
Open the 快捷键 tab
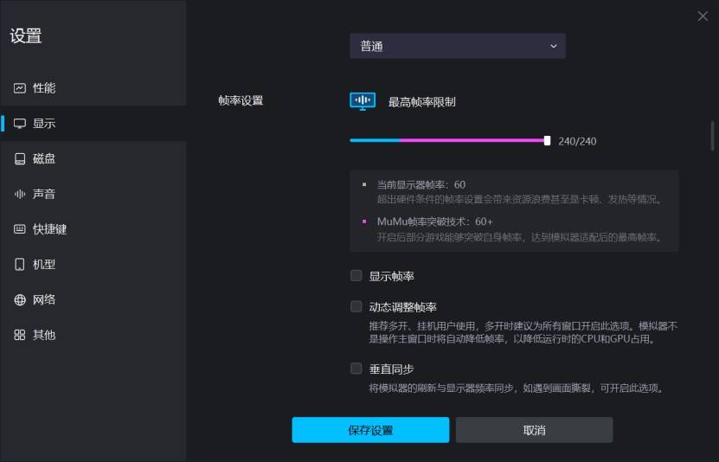click(93, 228)
